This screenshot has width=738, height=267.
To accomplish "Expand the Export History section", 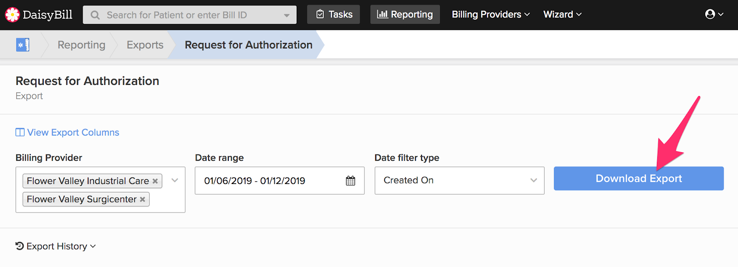I will (x=56, y=246).
